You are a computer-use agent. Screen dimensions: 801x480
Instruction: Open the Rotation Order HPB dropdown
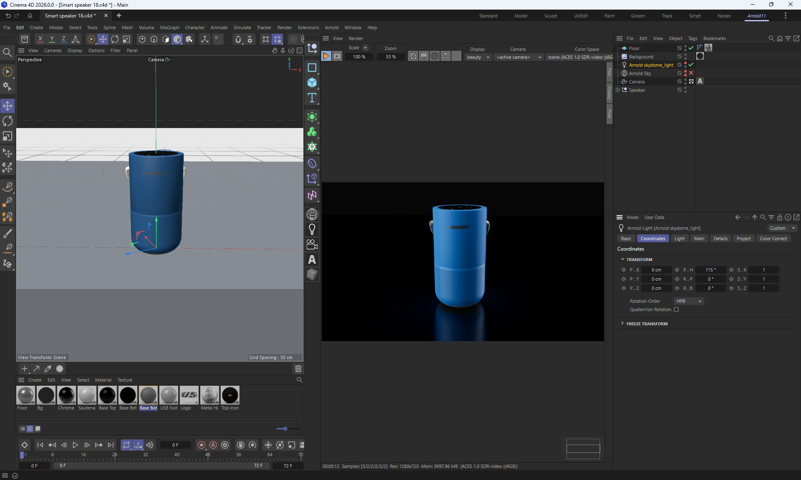689,301
